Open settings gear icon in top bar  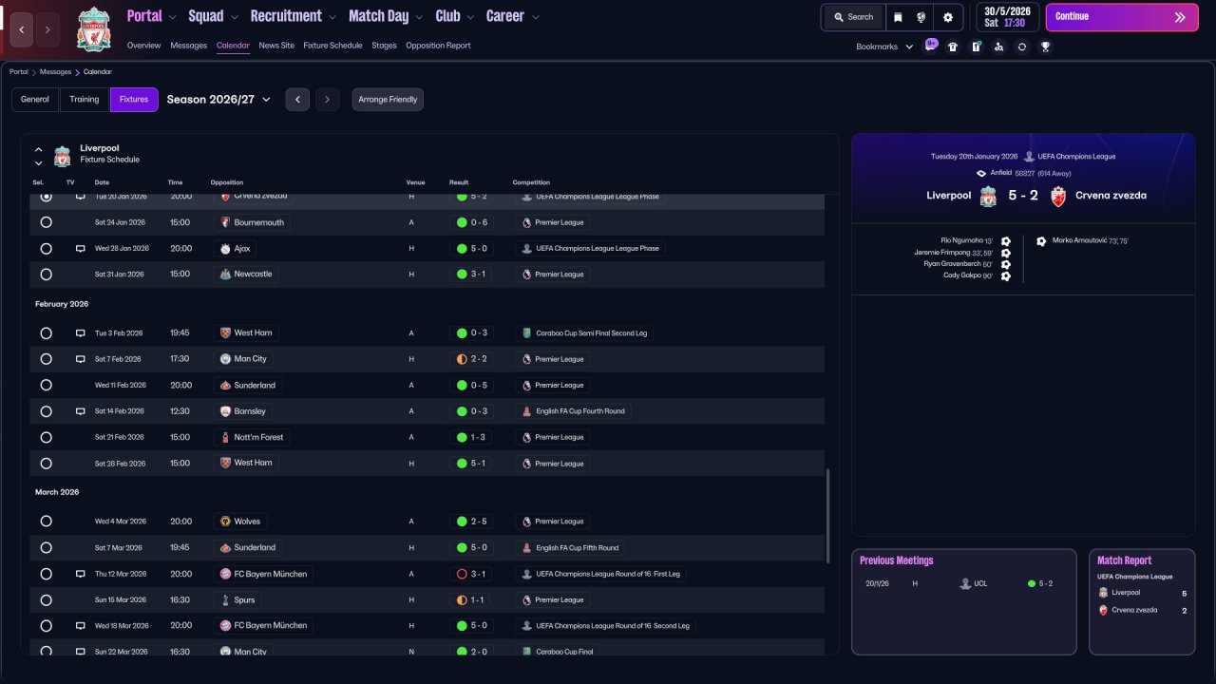click(x=948, y=17)
